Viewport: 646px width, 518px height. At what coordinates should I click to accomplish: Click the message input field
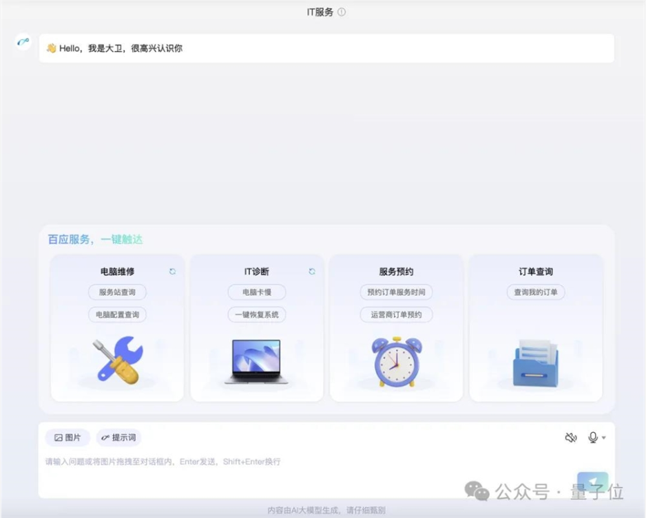(x=275, y=461)
